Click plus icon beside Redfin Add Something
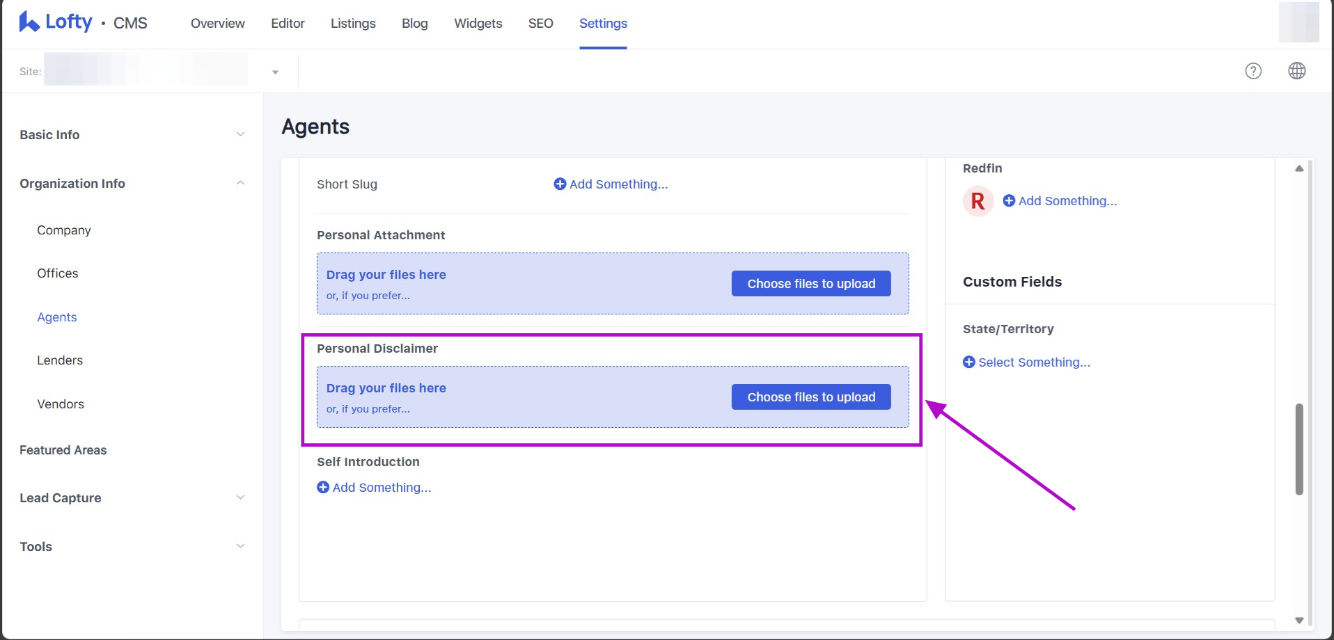1334x640 pixels. click(1009, 201)
